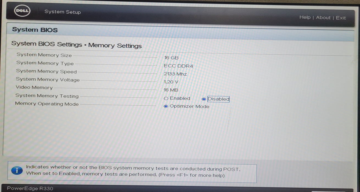Click the blue info icon

17,170
